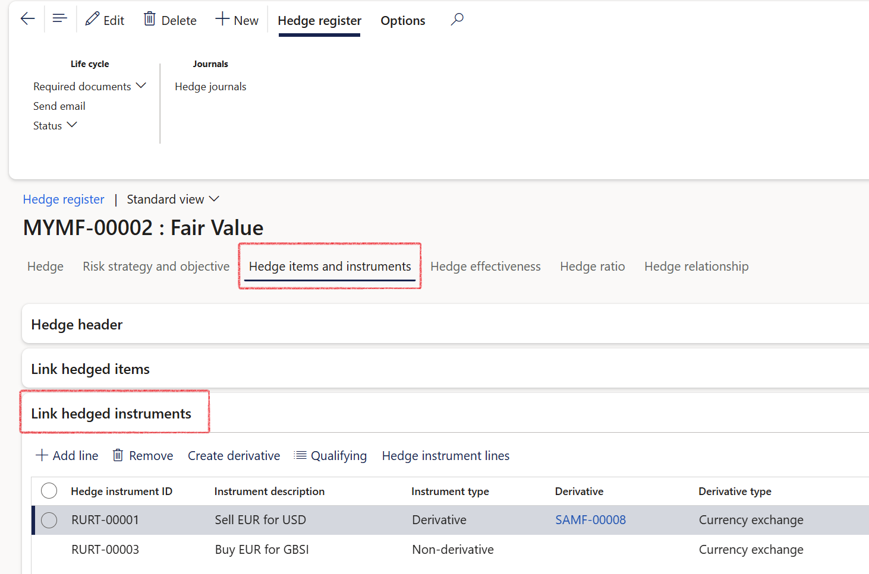Click the Remove trash icon in grid toolbar

(x=118, y=455)
